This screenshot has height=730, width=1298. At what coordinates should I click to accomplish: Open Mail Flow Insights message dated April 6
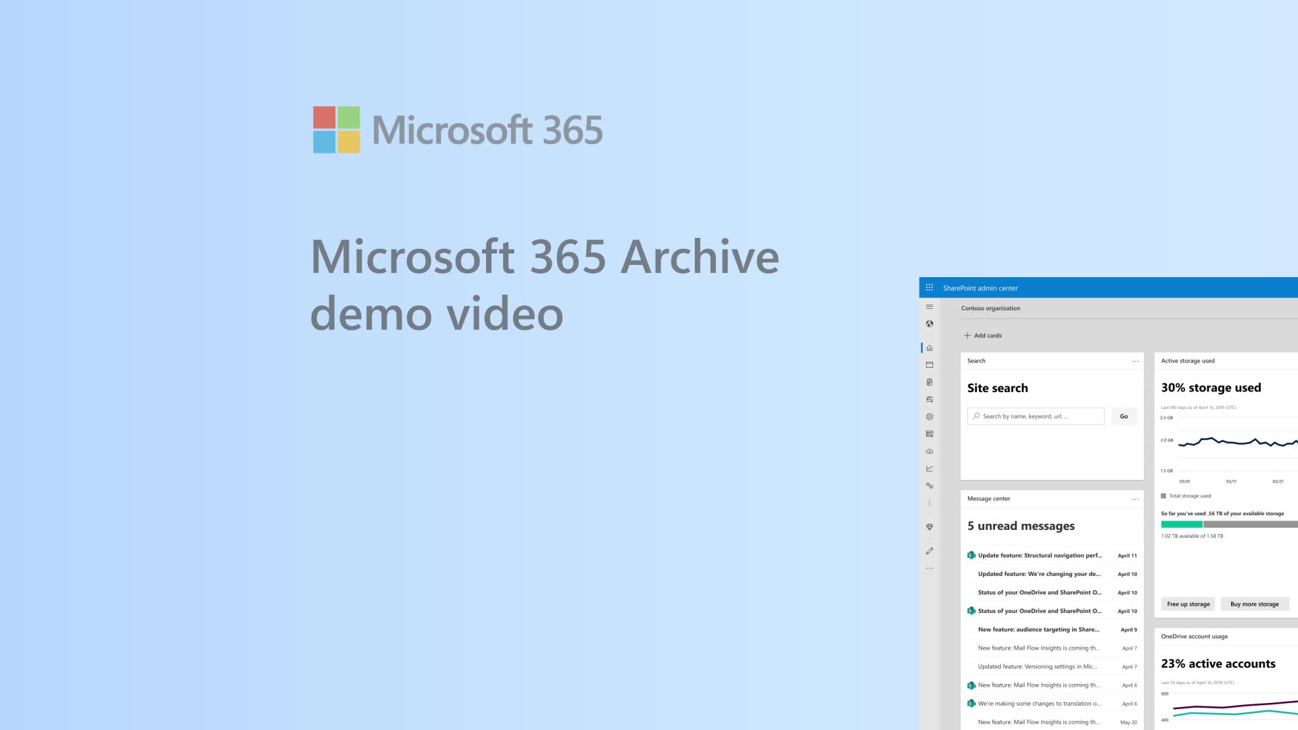[x=1052, y=685]
